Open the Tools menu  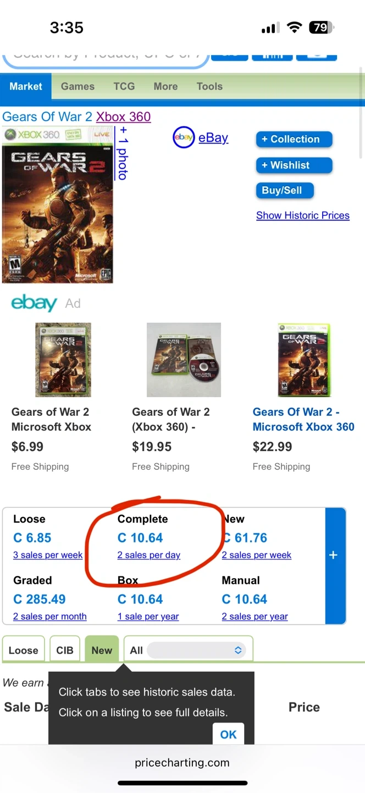tap(209, 86)
